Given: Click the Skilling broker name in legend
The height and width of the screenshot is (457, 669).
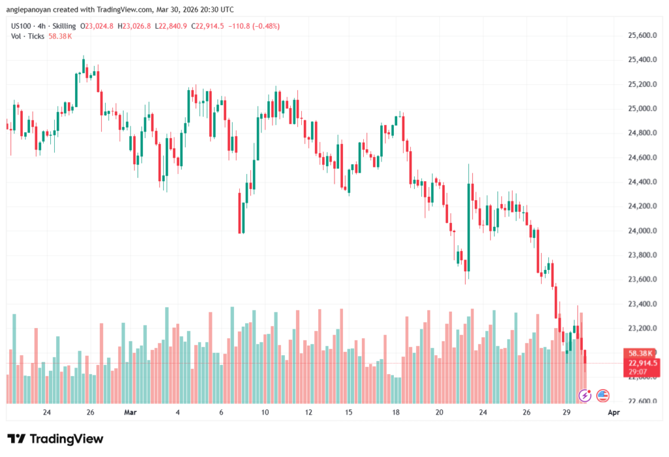Looking at the screenshot, I should click(69, 25).
